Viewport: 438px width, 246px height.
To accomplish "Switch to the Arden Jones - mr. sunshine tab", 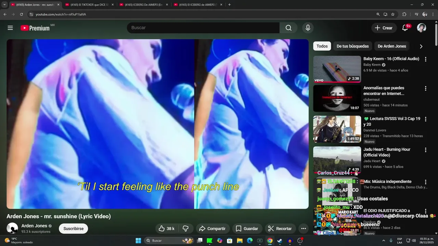I will (x=35, y=5).
